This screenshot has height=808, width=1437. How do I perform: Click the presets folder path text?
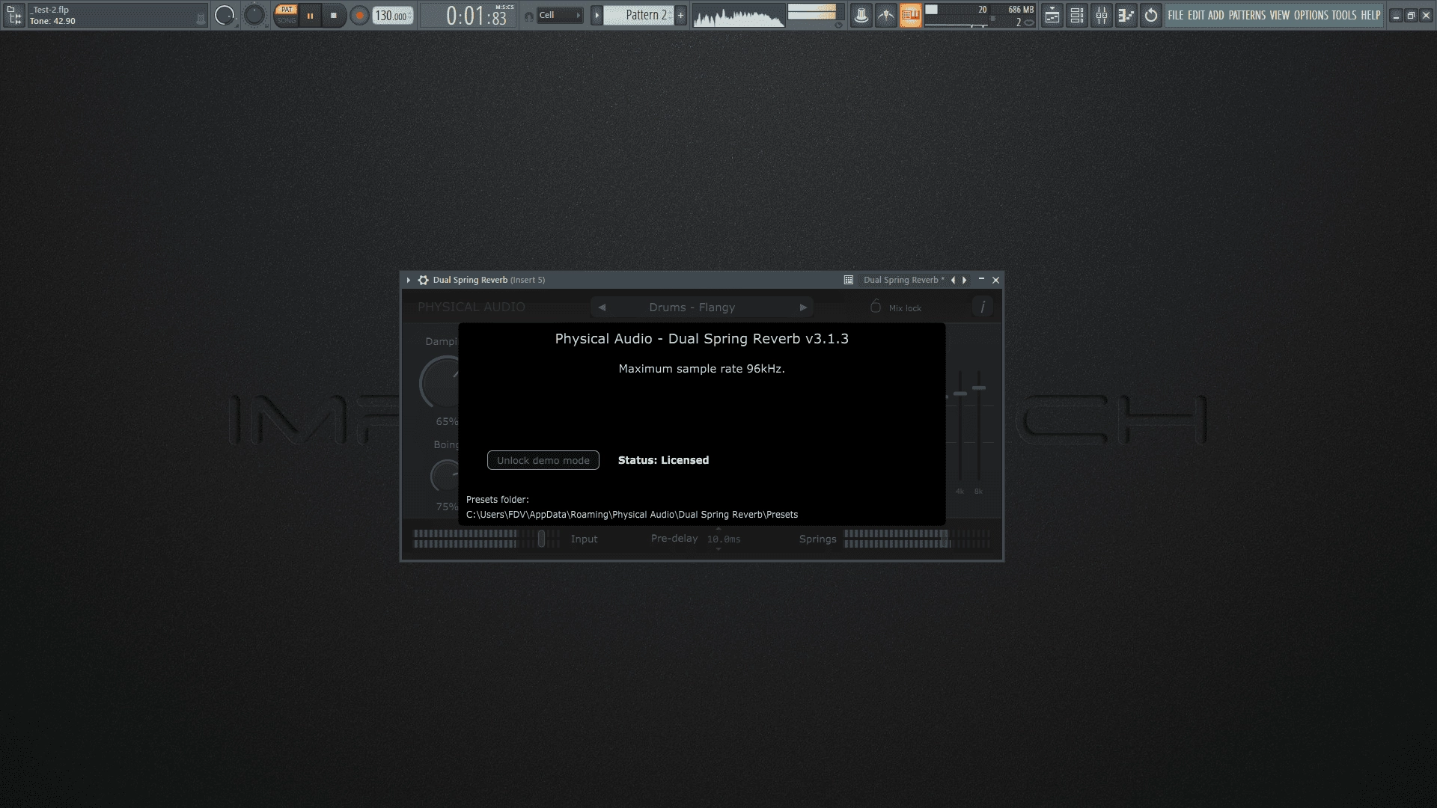point(632,515)
